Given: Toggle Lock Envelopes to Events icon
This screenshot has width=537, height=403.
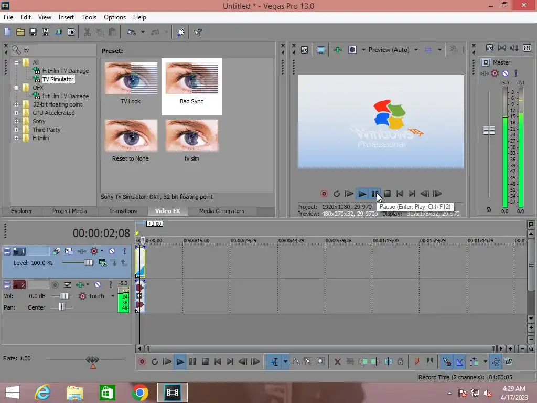Looking at the screenshot, I should 496,362.
